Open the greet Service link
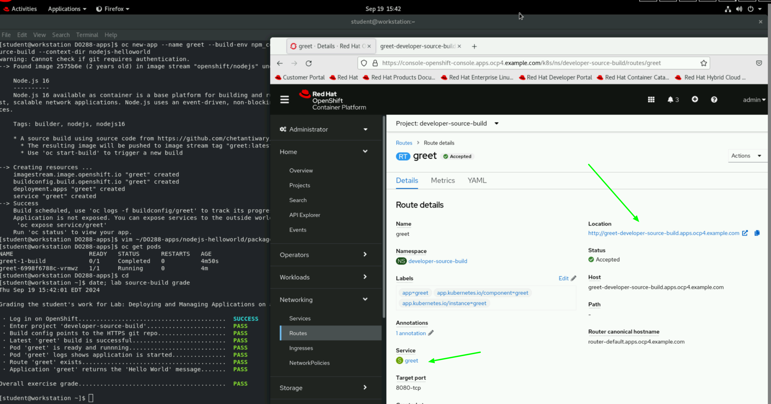 411,360
